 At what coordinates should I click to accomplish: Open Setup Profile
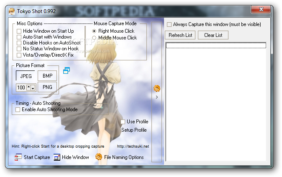(134, 130)
